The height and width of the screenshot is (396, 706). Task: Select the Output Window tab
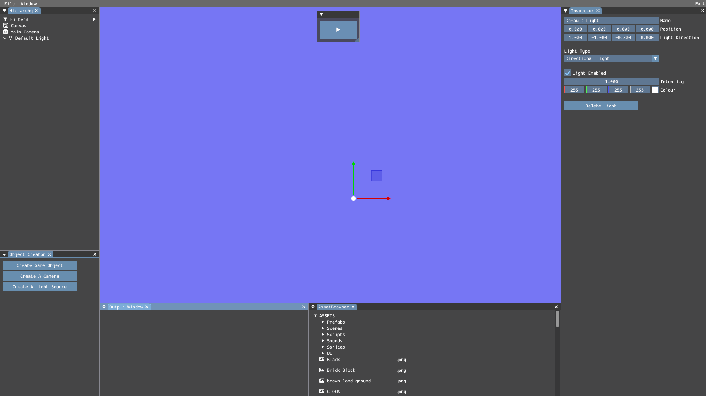pos(126,307)
